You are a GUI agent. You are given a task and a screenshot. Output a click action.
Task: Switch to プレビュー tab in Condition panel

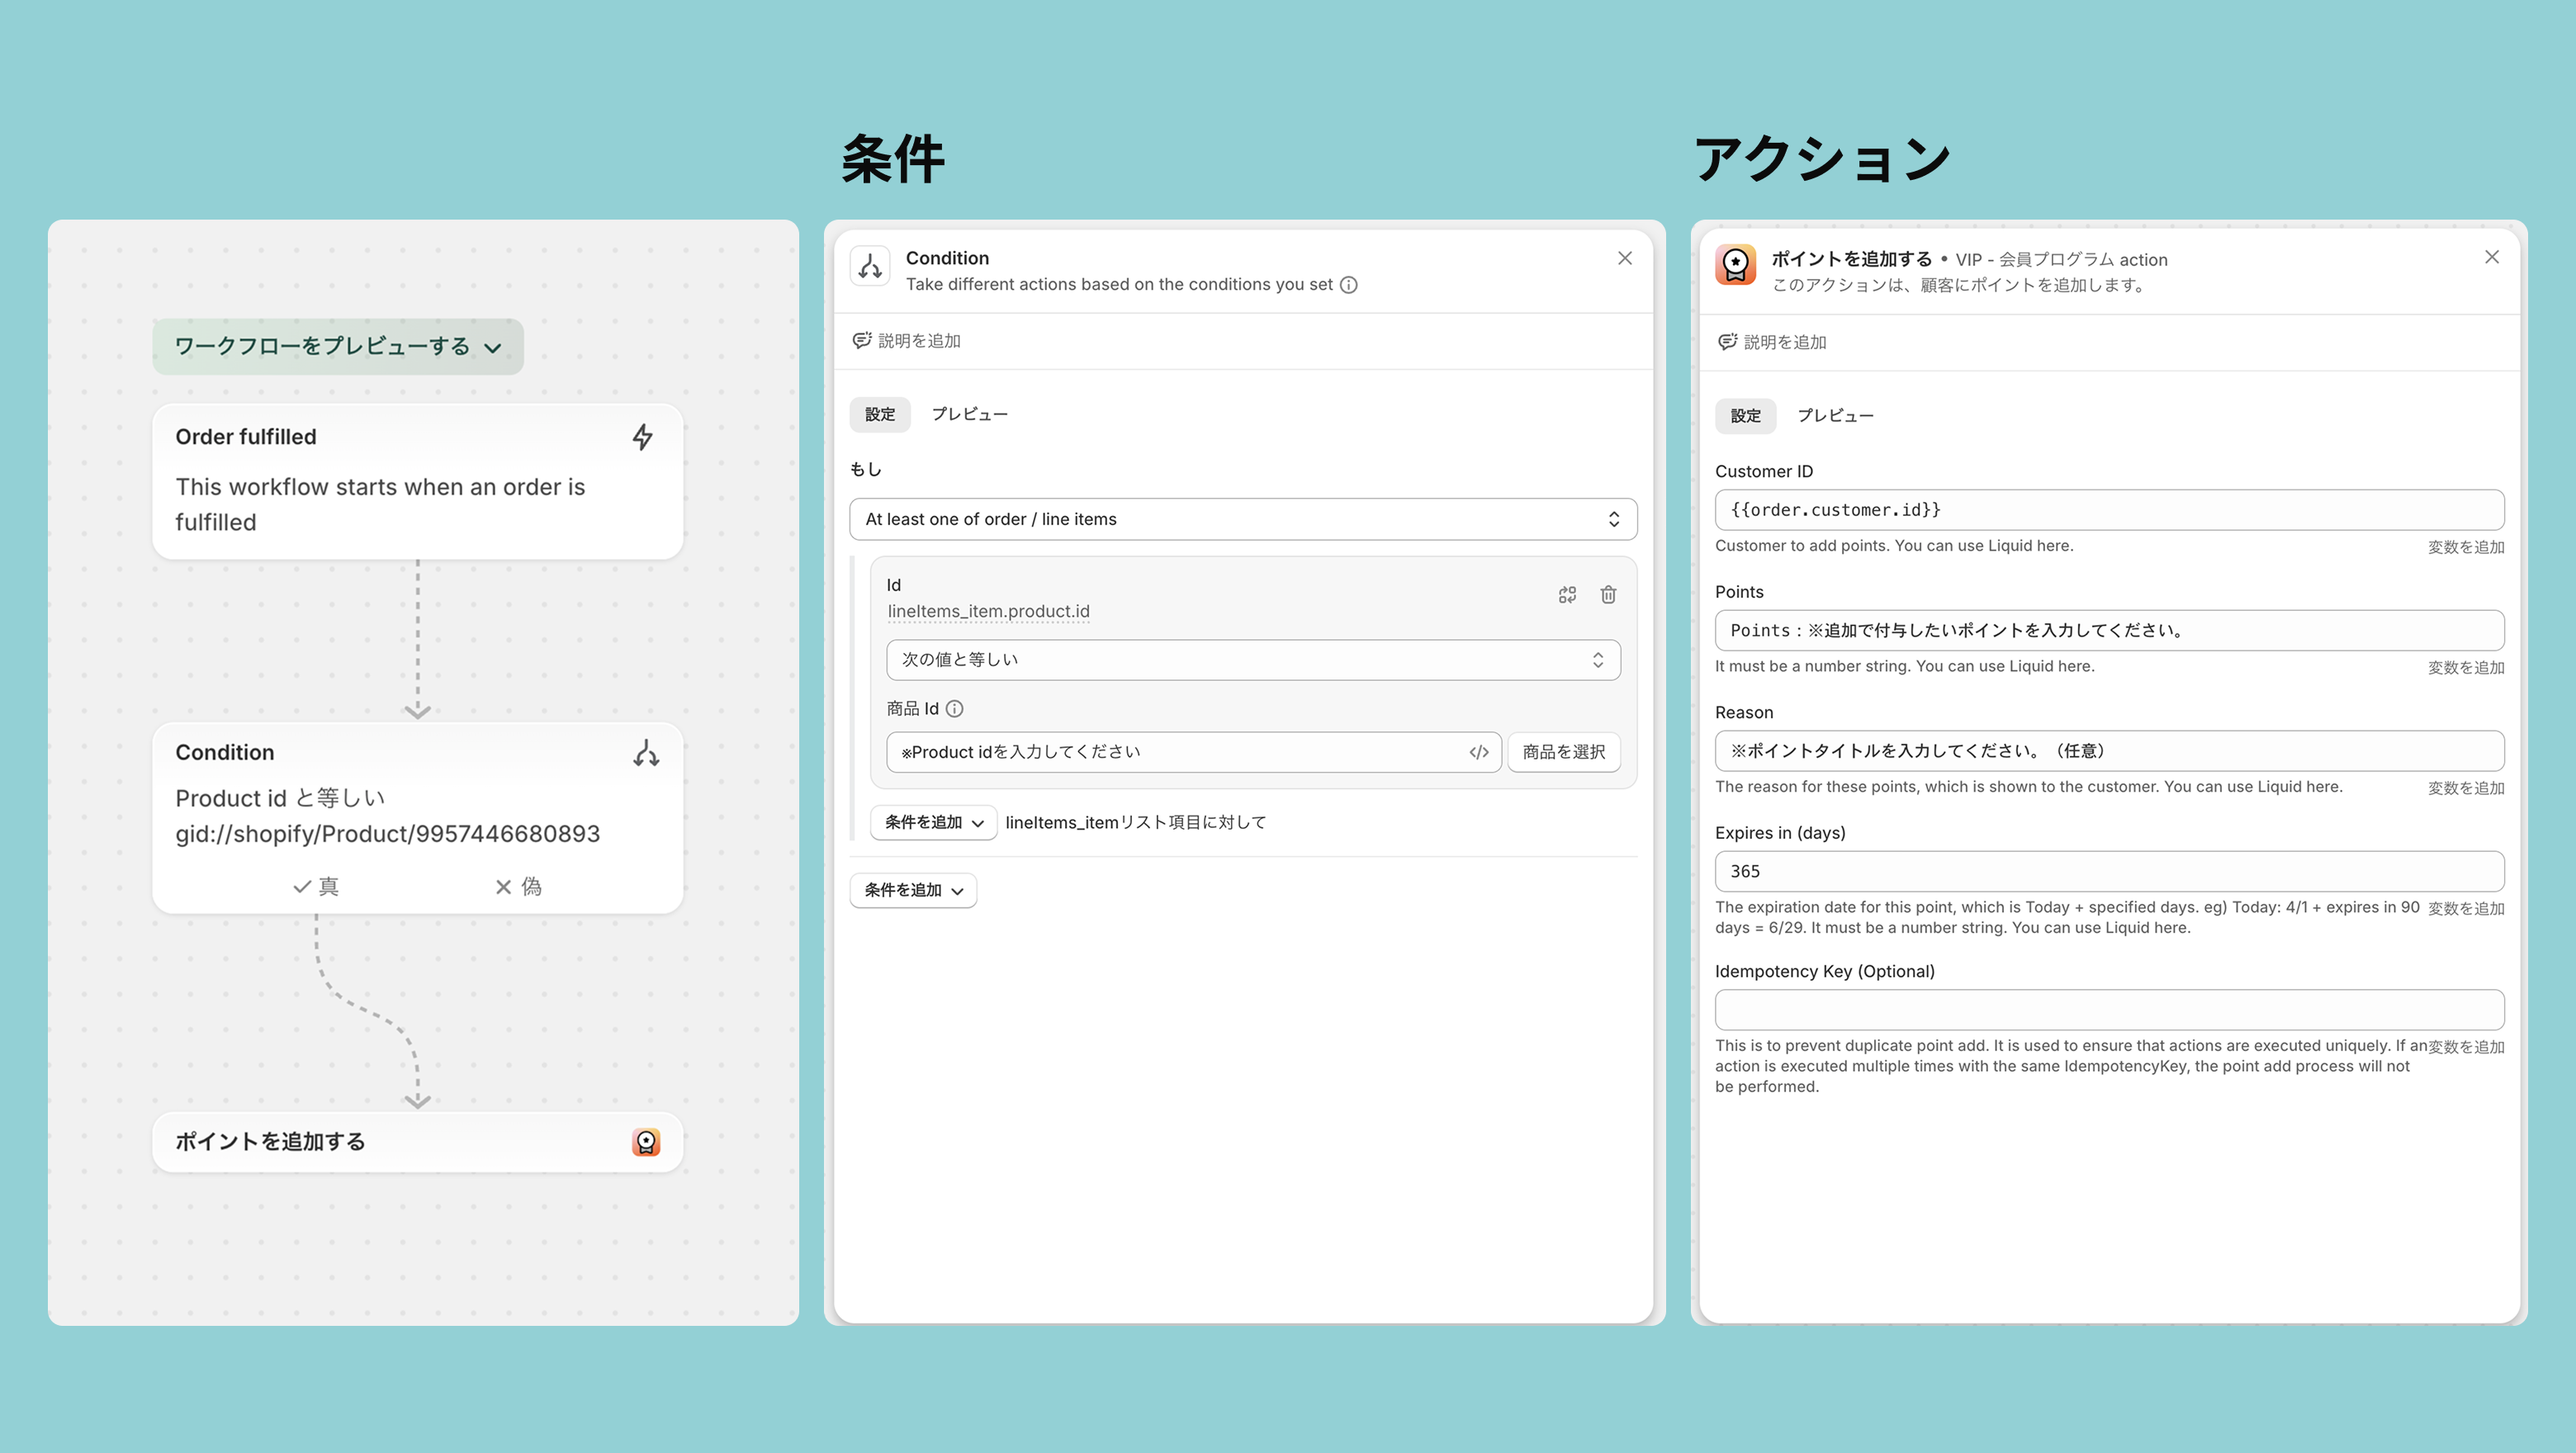pyautogui.click(x=969, y=414)
